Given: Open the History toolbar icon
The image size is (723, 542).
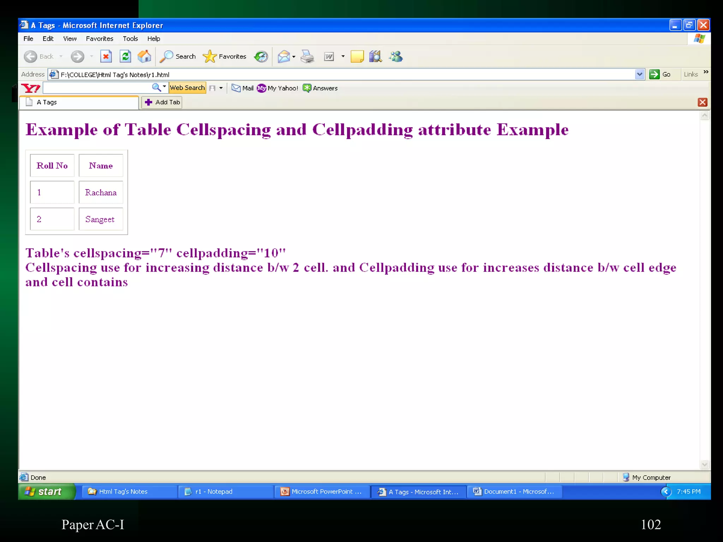Looking at the screenshot, I should pos(261,56).
